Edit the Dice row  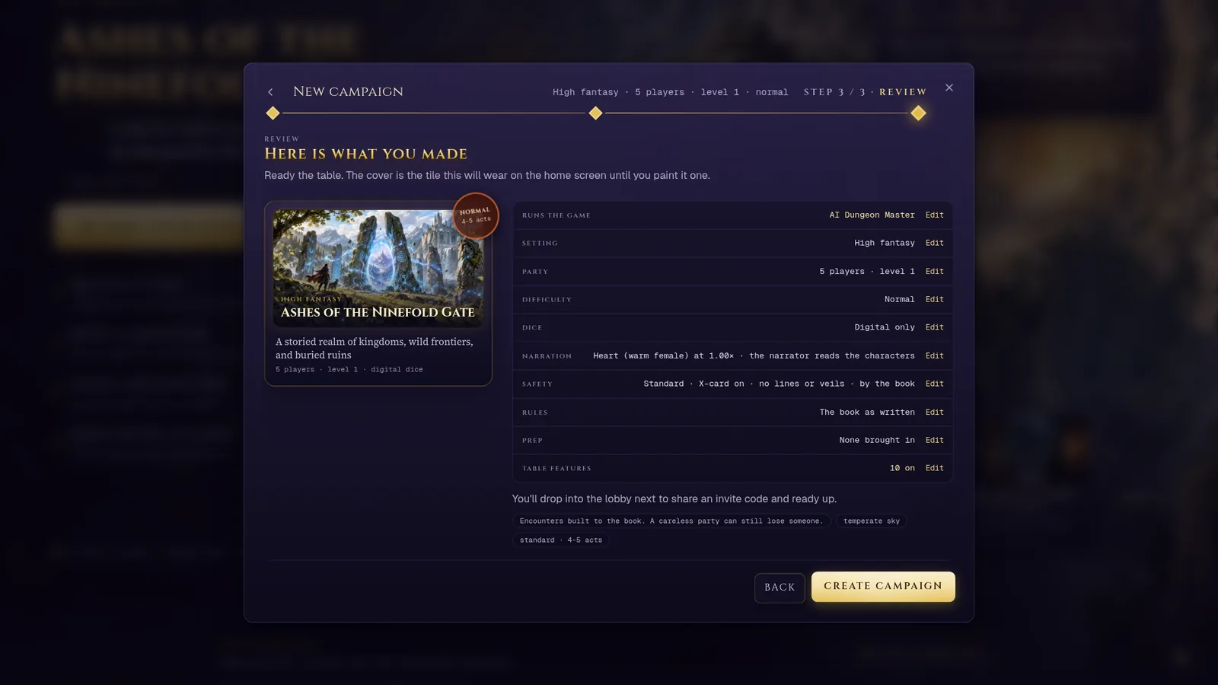point(934,328)
